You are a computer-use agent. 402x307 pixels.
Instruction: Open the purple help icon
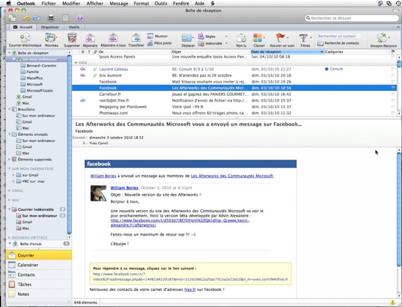(80, 18)
